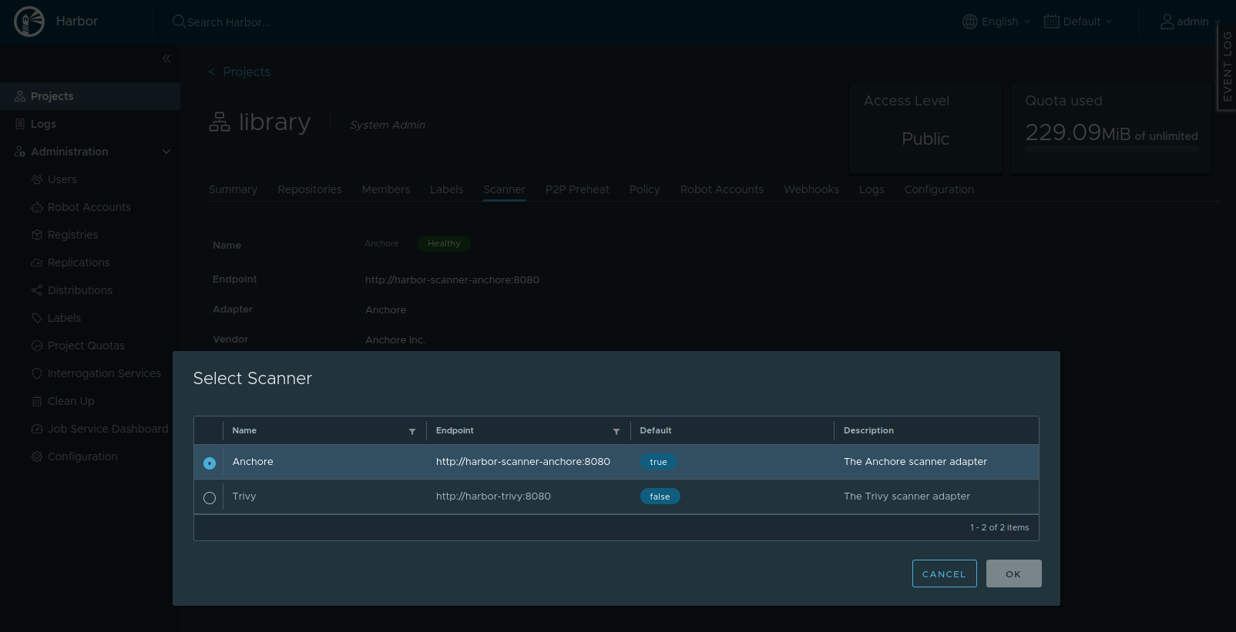
Task: Click the filter icon in Name column
Action: tap(412, 431)
